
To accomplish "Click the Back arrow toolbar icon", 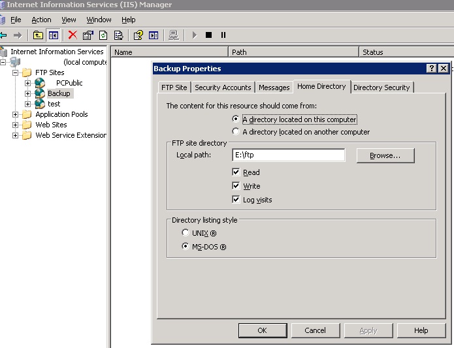I will click(x=3, y=35).
